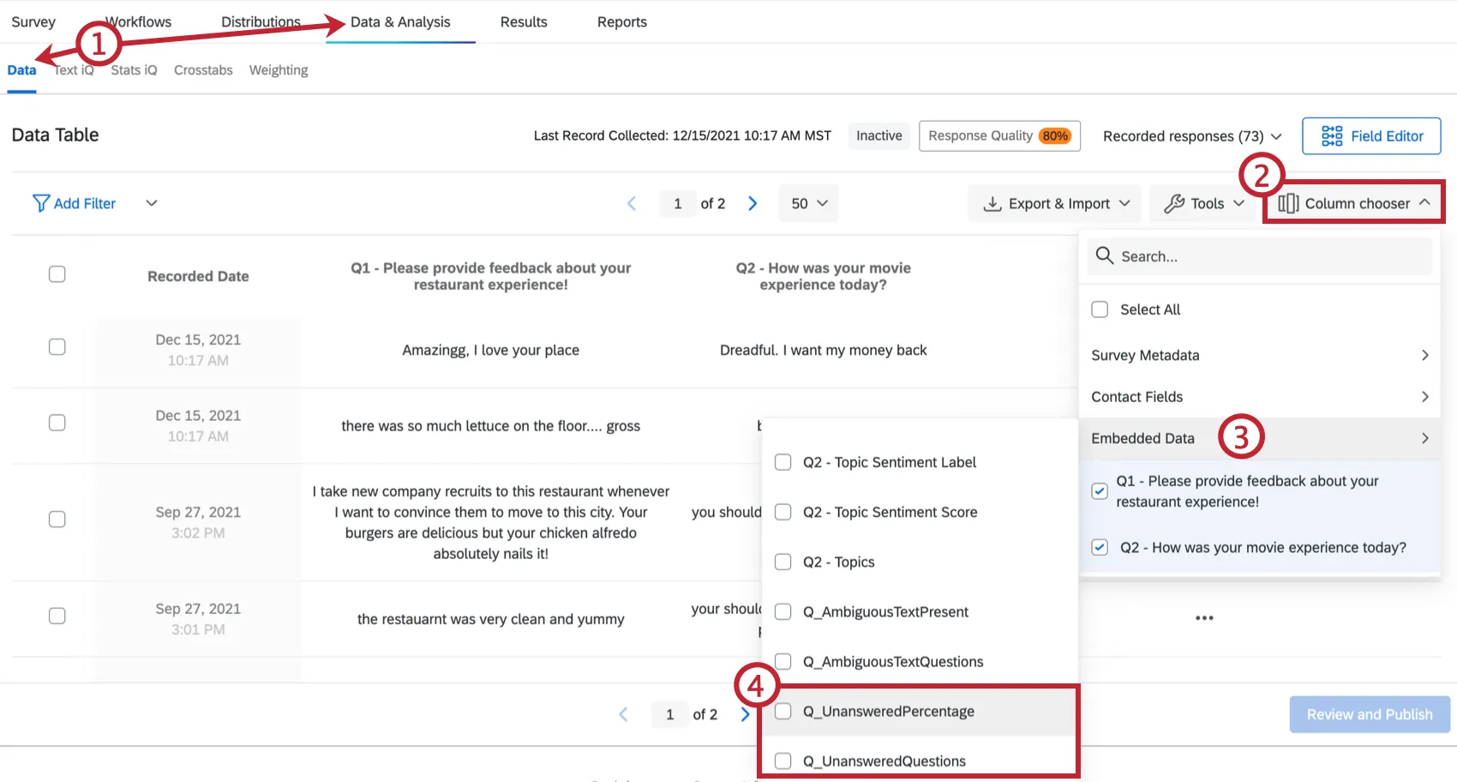Click the Inactive status button
The height and width of the screenshot is (782, 1457).
tap(878, 135)
